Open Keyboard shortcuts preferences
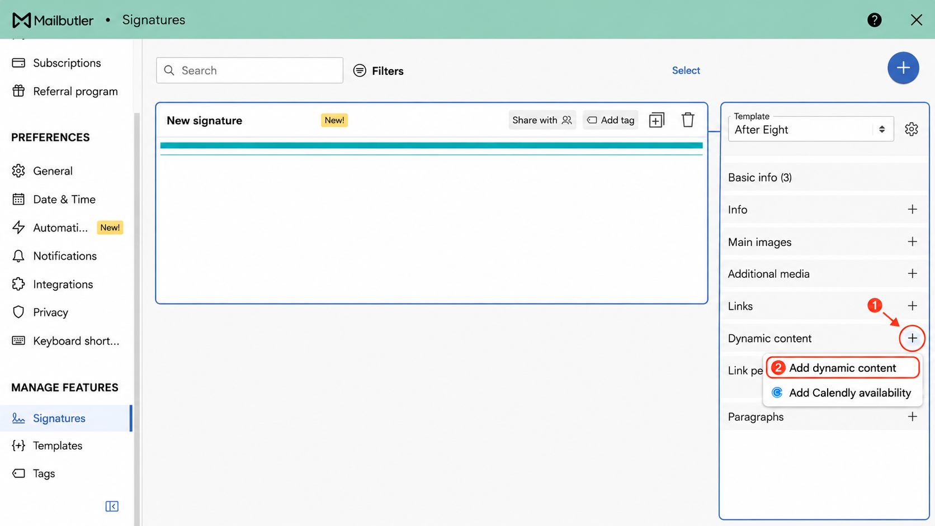Image resolution: width=935 pixels, height=526 pixels. click(x=66, y=341)
